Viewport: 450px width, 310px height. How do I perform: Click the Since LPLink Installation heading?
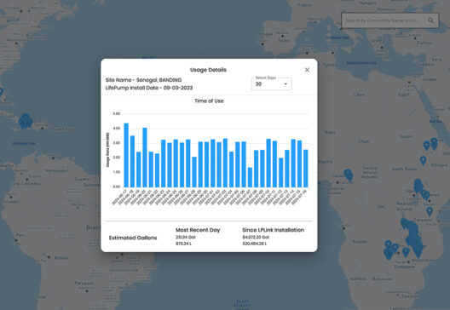[274, 230]
